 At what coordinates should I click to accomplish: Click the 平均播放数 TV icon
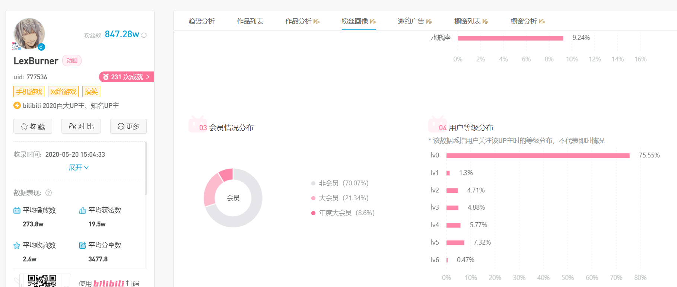click(x=17, y=210)
